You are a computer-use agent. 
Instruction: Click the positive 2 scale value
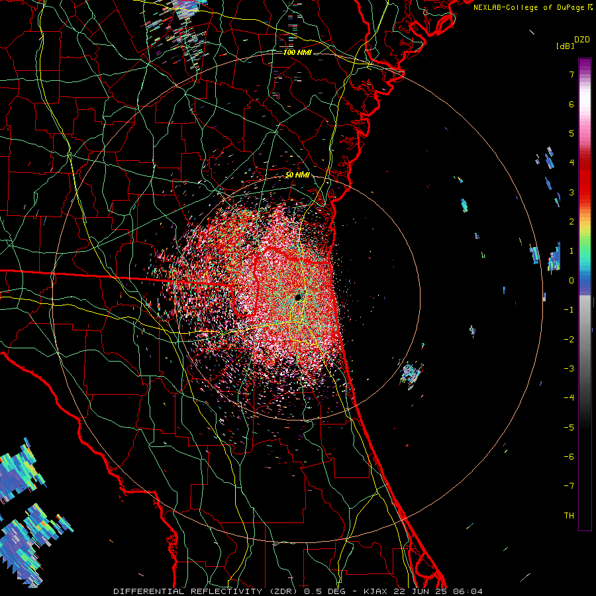(x=571, y=222)
